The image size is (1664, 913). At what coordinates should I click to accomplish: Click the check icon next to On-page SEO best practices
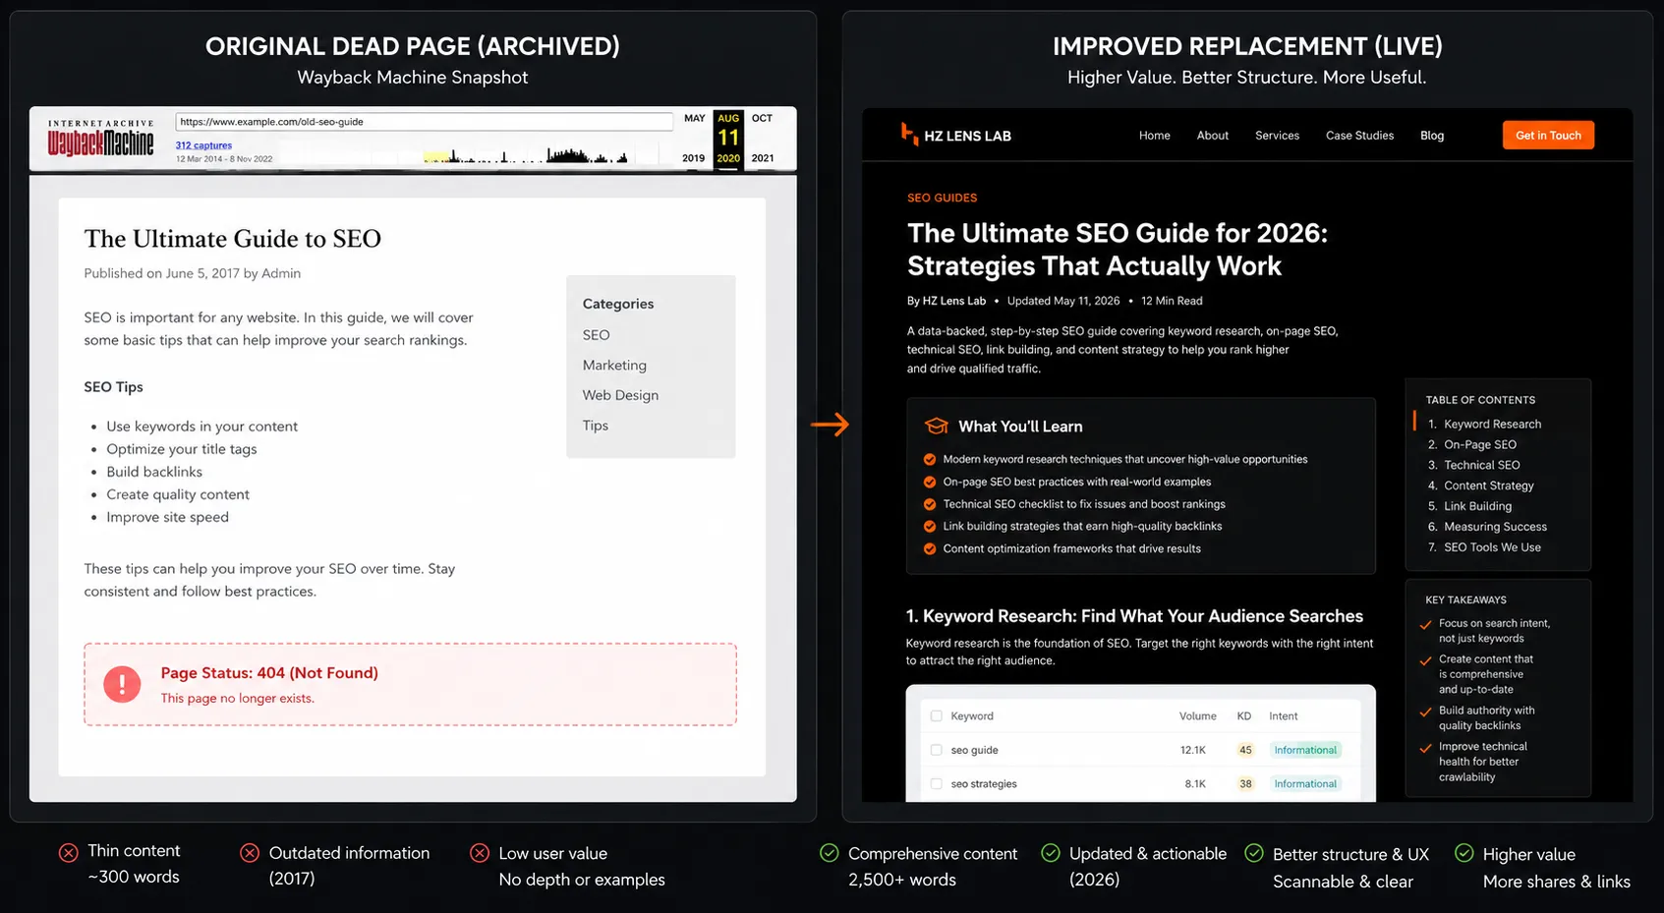coord(930,482)
